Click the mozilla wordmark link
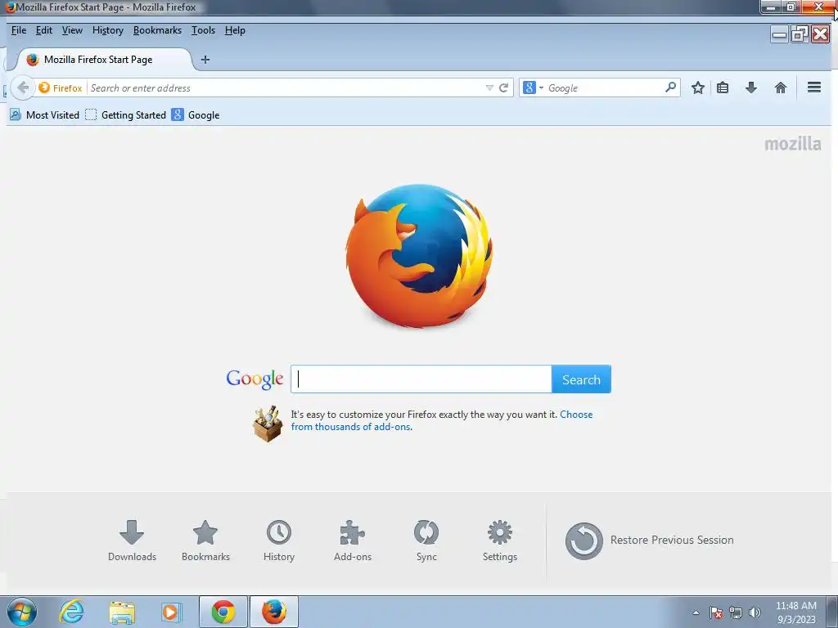The width and height of the screenshot is (838, 628). (792, 144)
